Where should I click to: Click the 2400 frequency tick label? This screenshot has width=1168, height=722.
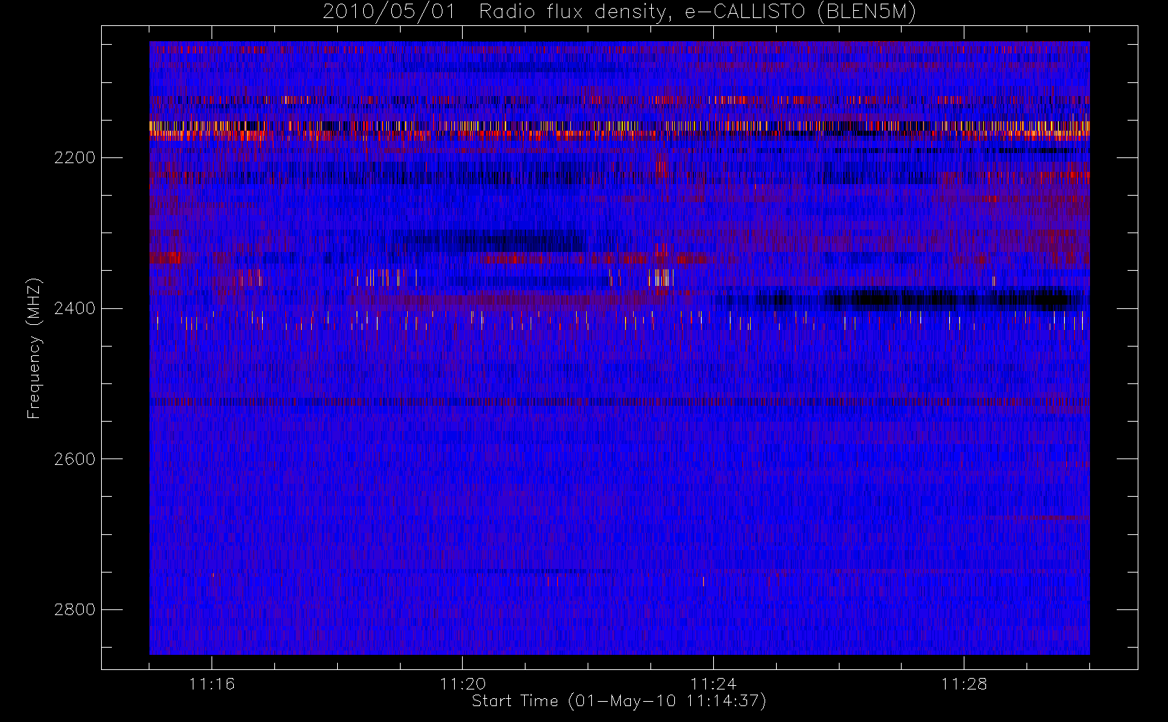pyautogui.click(x=74, y=309)
